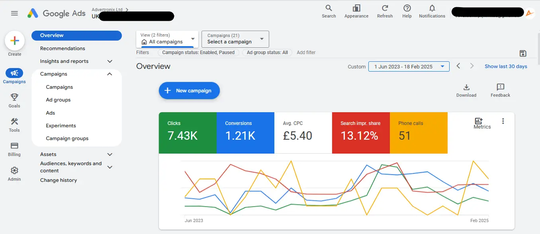
Task: Open Experiments page
Action: (61, 126)
